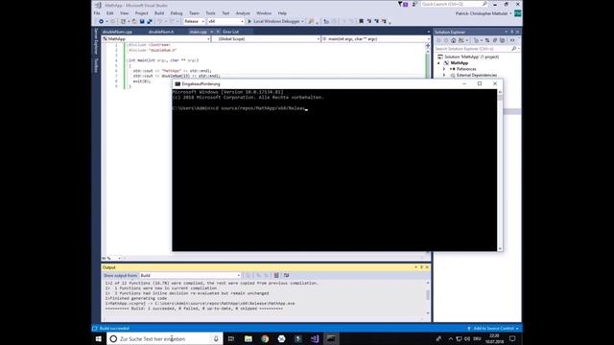Open the View menu
Image resolution: width=614 pixels, height=345 pixels.
tap(124, 13)
